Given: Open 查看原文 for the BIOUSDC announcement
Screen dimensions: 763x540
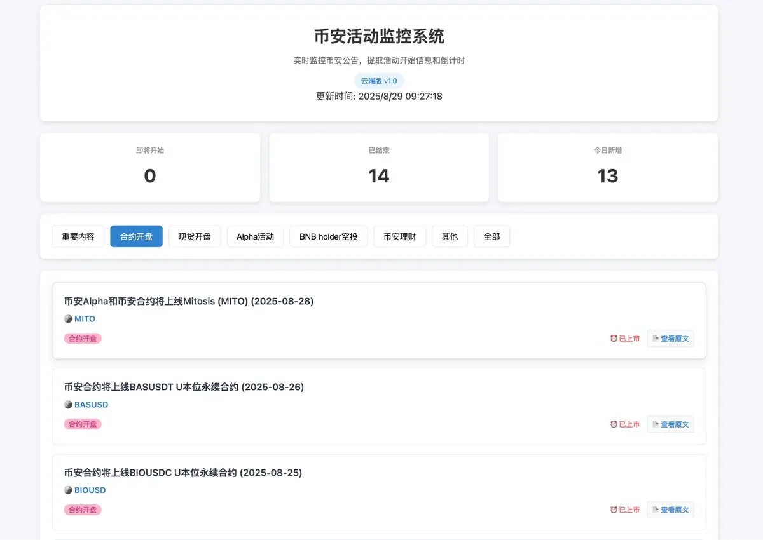Looking at the screenshot, I should coord(670,510).
